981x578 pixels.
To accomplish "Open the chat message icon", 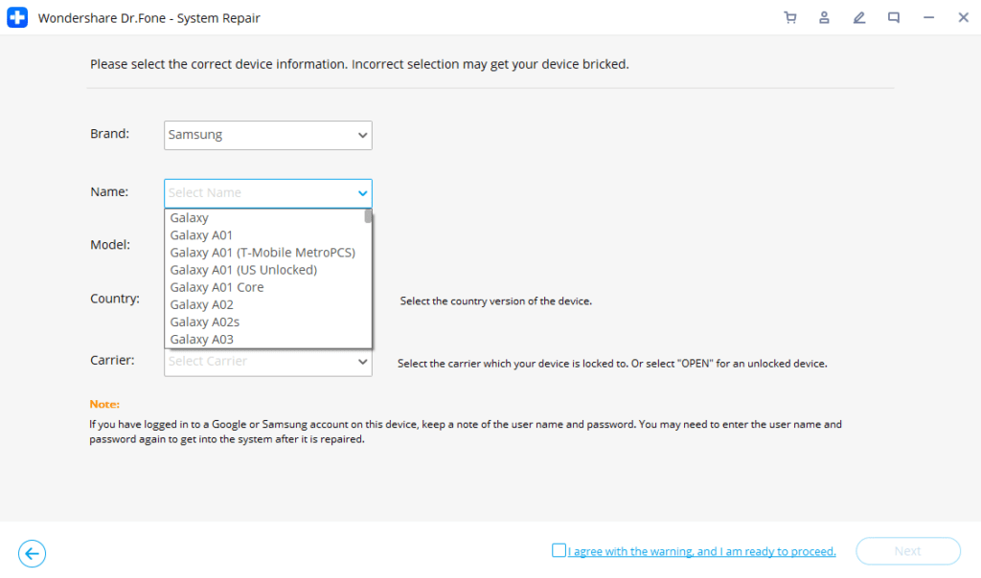I will 893,17.
